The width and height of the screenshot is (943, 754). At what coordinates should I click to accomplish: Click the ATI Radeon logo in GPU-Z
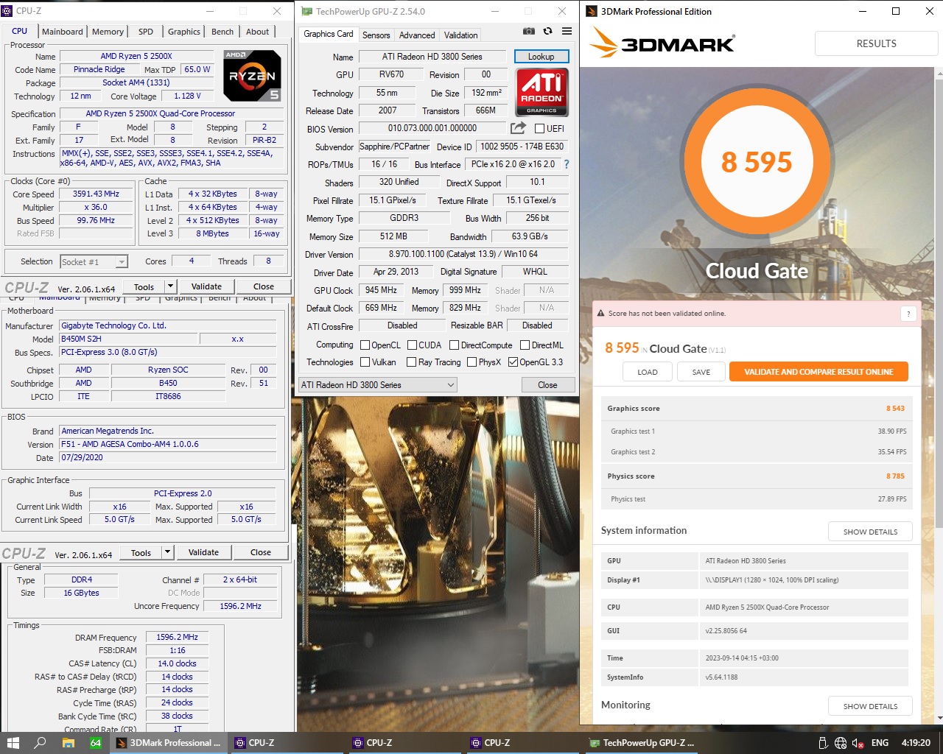(x=542, y=92)
